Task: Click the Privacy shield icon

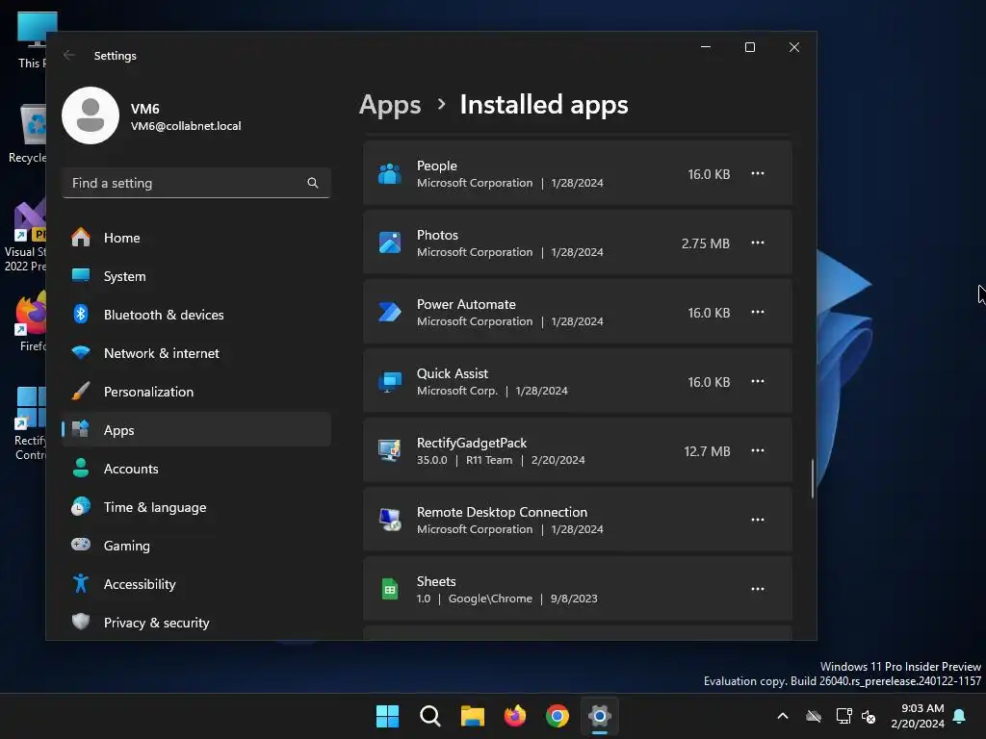Action: (81, 622)
